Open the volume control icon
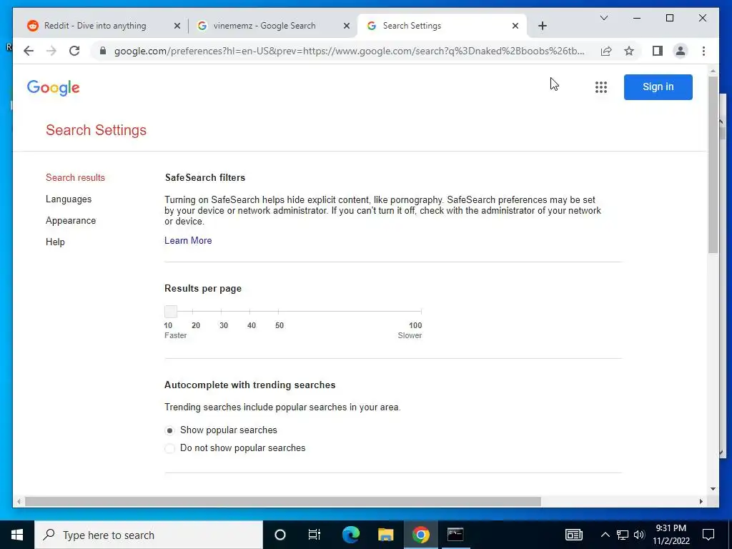 pyautogui.click(x=639, y=535)
